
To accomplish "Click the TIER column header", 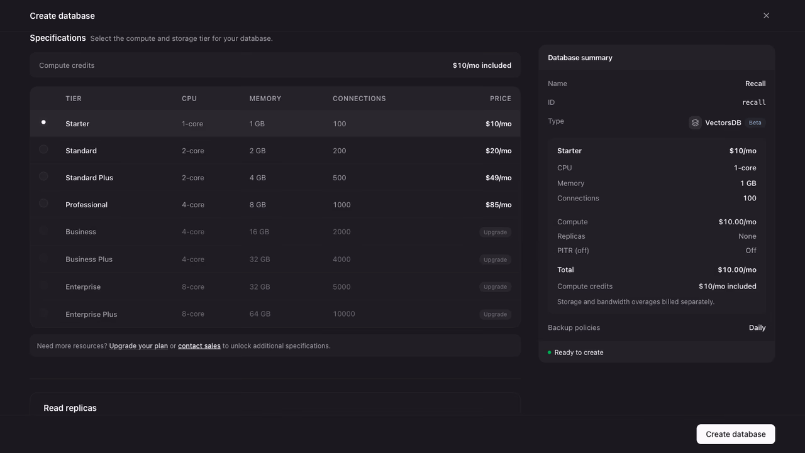I will coord(74,99).
